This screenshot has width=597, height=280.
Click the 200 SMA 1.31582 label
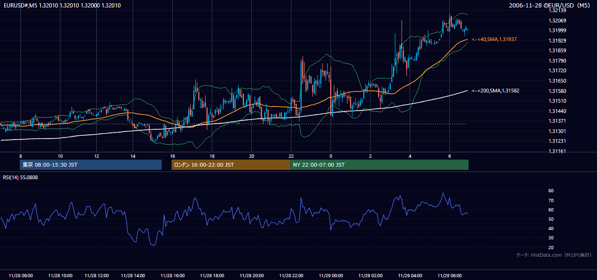pos(495,91)
